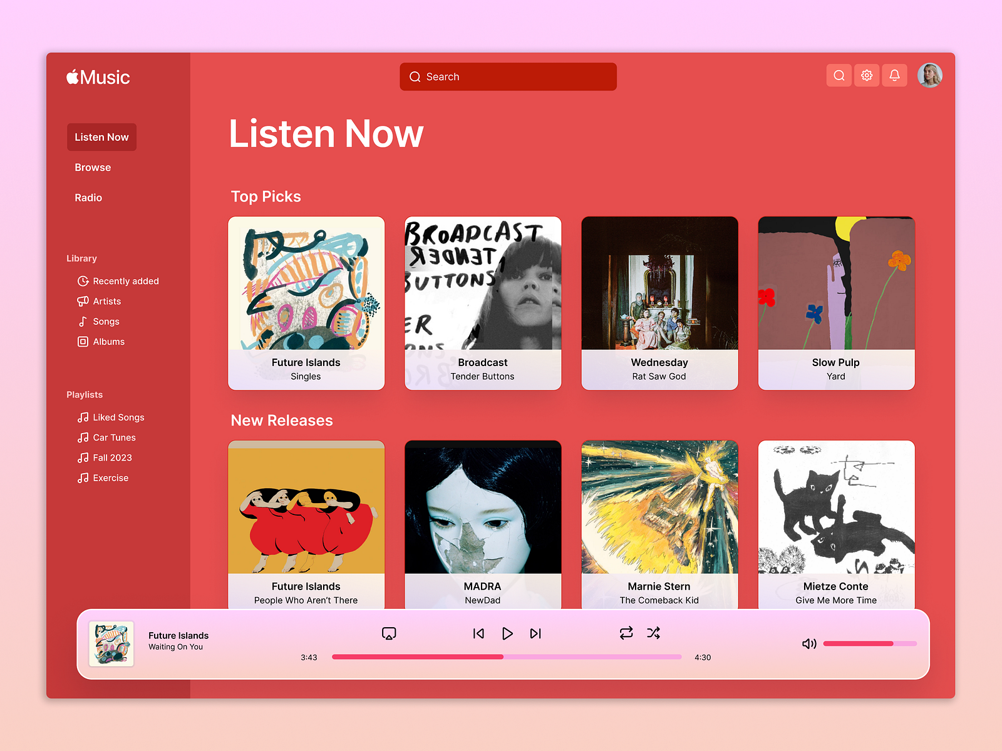
Task: Open People Who Aren't There album
Action: click(x=306, y=524)
